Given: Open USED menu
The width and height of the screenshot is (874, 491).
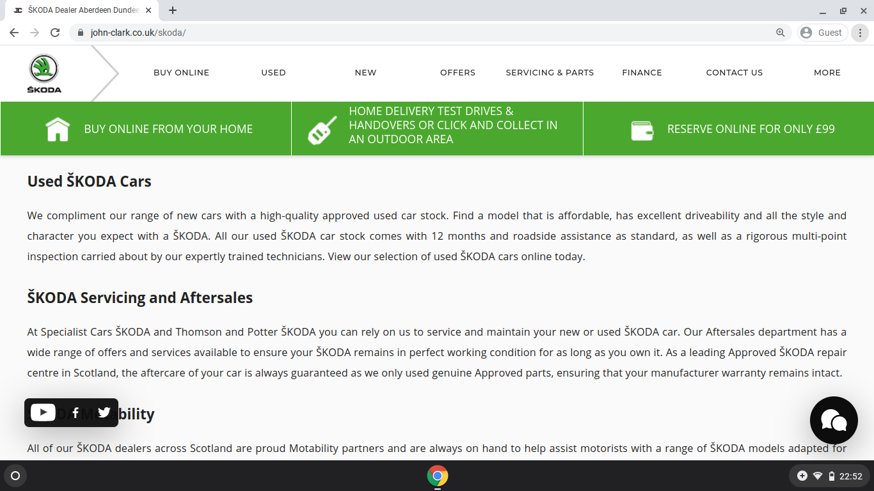Looking at the screenshot, I should click(x=274, y=73).
